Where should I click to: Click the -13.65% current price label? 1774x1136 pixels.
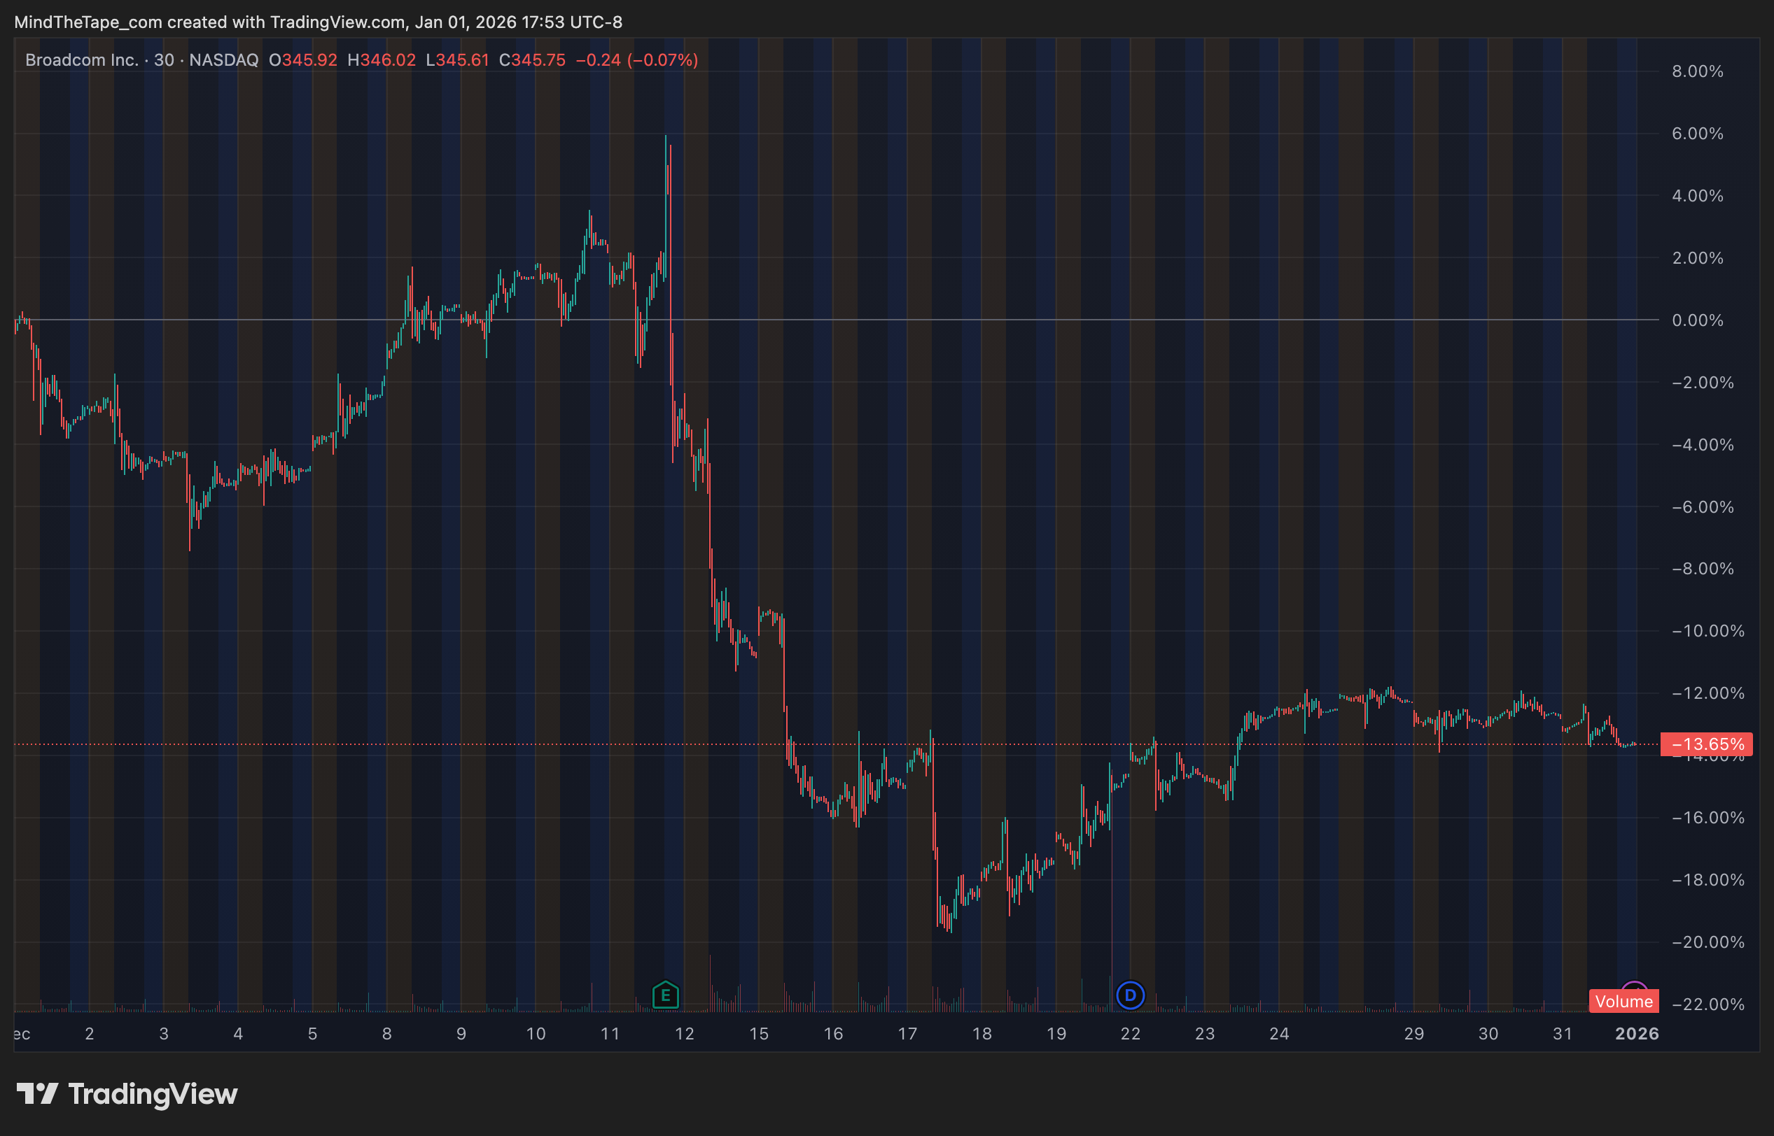pos(1707,744)
